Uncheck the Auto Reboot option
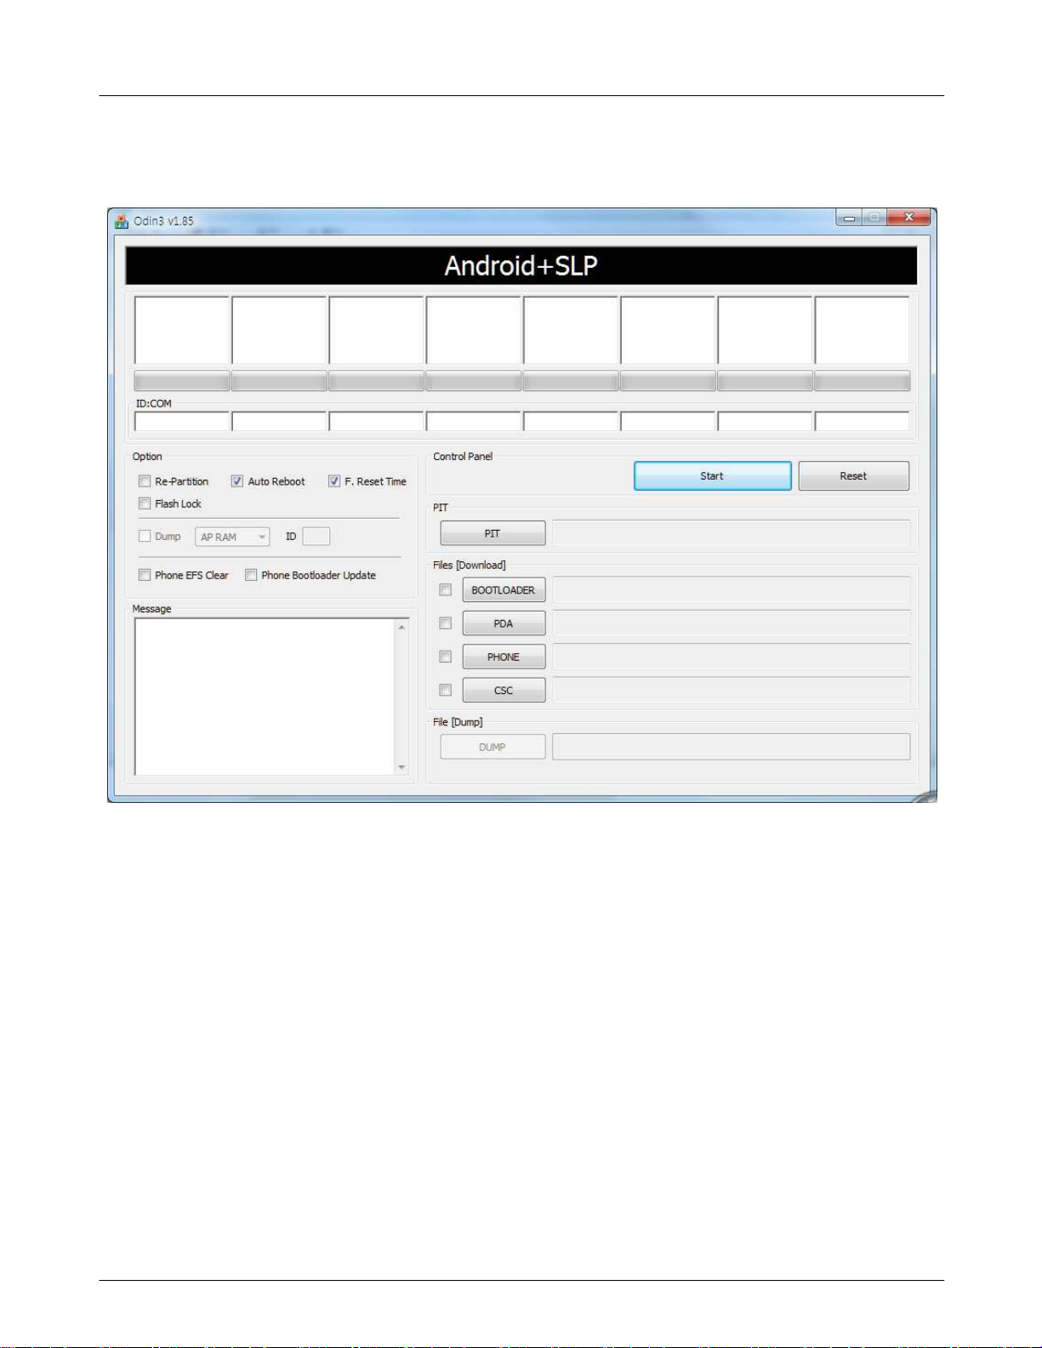 (x=237, y=481)
